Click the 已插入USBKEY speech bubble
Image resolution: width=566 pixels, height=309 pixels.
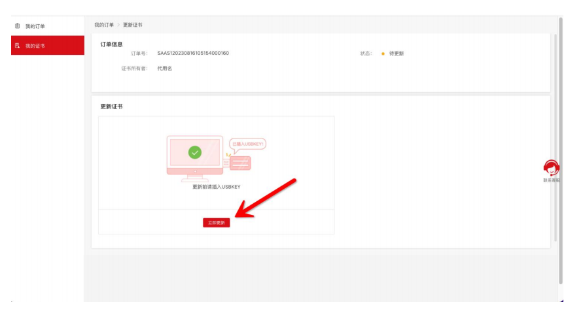(x=248, y=144)
